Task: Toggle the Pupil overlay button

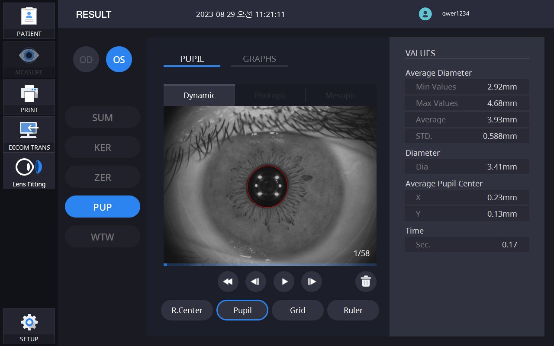Action: [242, 310]
